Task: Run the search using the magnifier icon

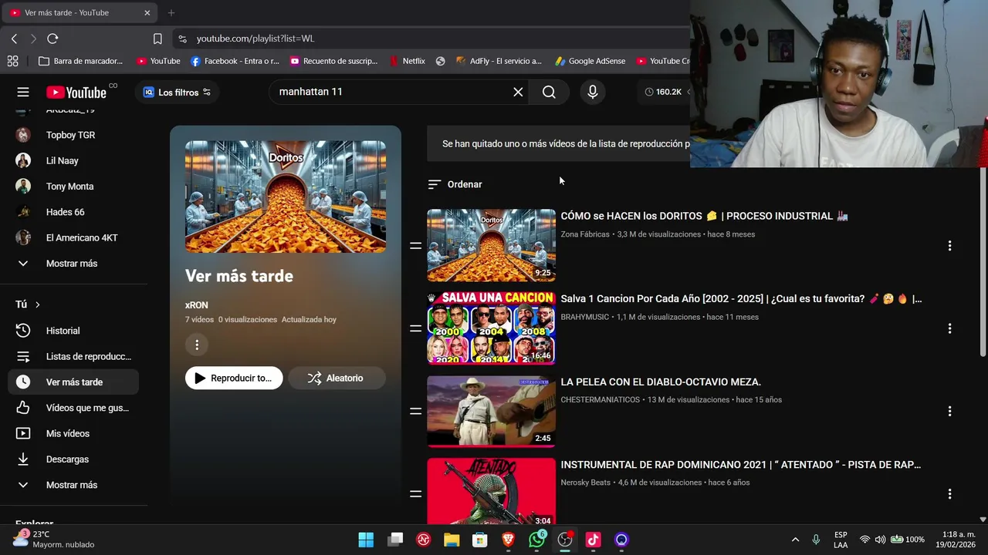Action: 549,92
